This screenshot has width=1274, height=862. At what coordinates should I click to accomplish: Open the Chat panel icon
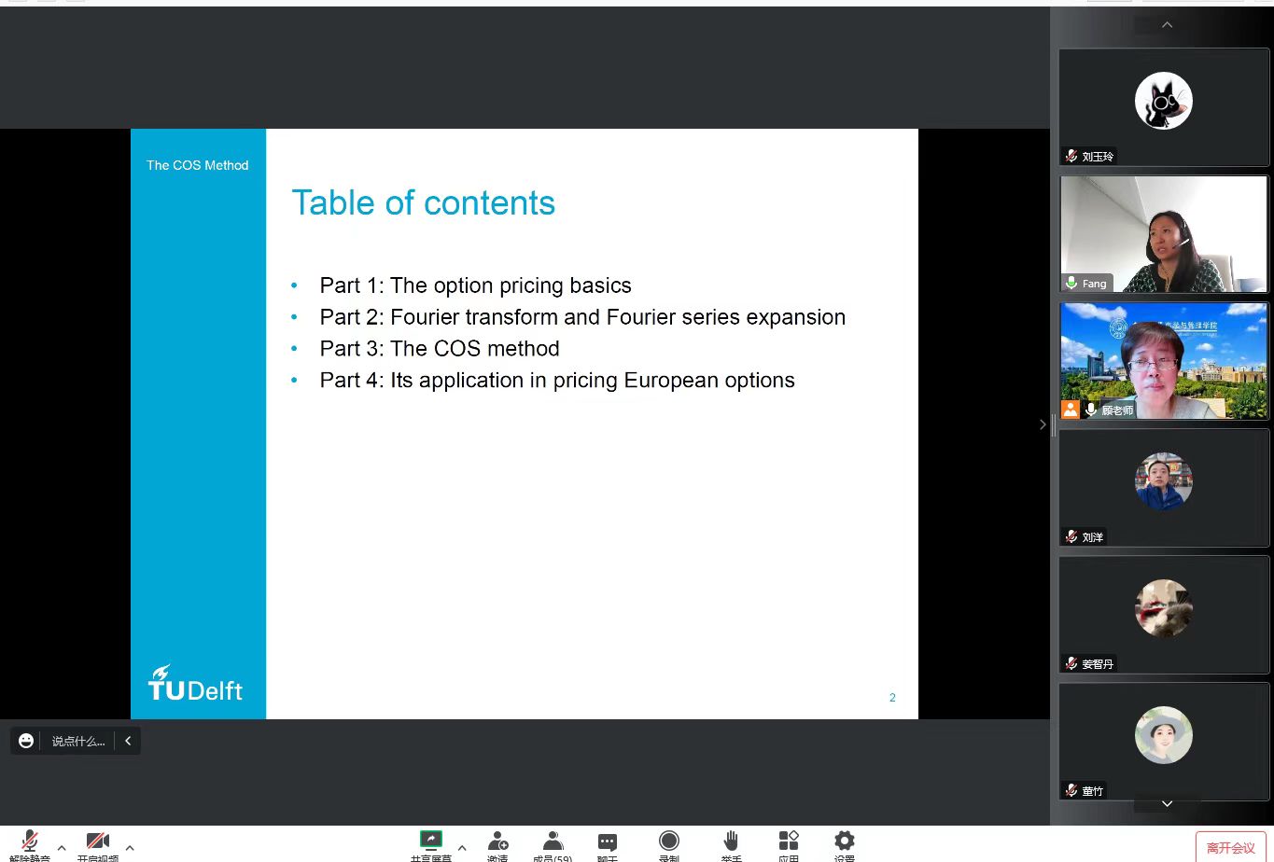pyautogui.click(x=608, y=842)
